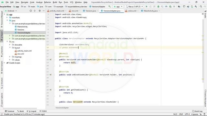Collapse the layout folder
Image resolution: width=207 pixels, height=116 pixels.
pyautogui.click(x=10, y=48)
